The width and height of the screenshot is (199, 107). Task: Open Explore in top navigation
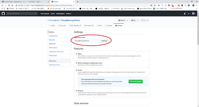tap(69, 13)
